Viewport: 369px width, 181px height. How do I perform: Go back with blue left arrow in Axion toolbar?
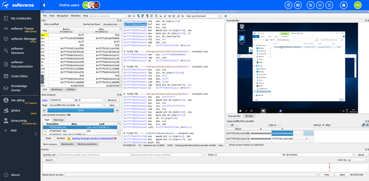(129, 16)
